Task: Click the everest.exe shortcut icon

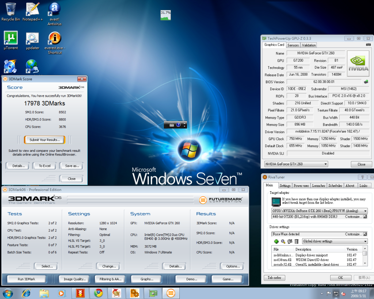Action: (54, 38)
